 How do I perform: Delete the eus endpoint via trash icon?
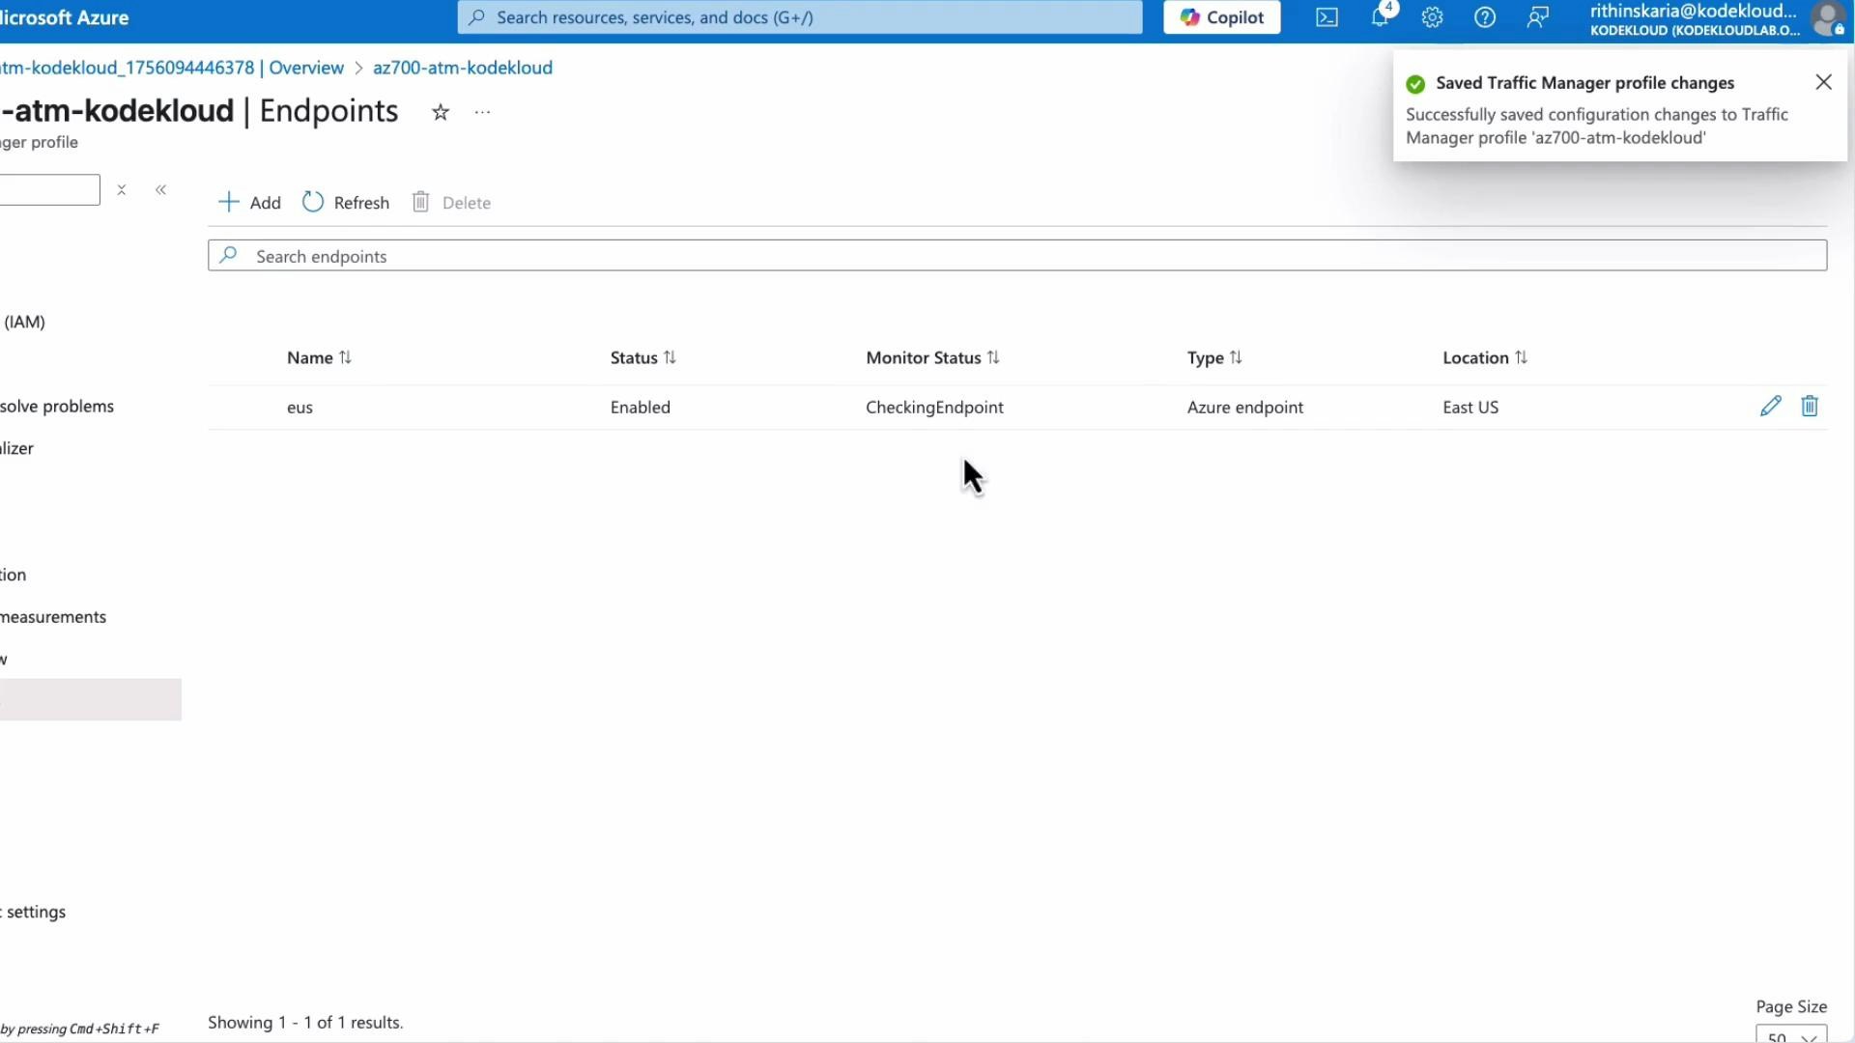coord(1809,406)
